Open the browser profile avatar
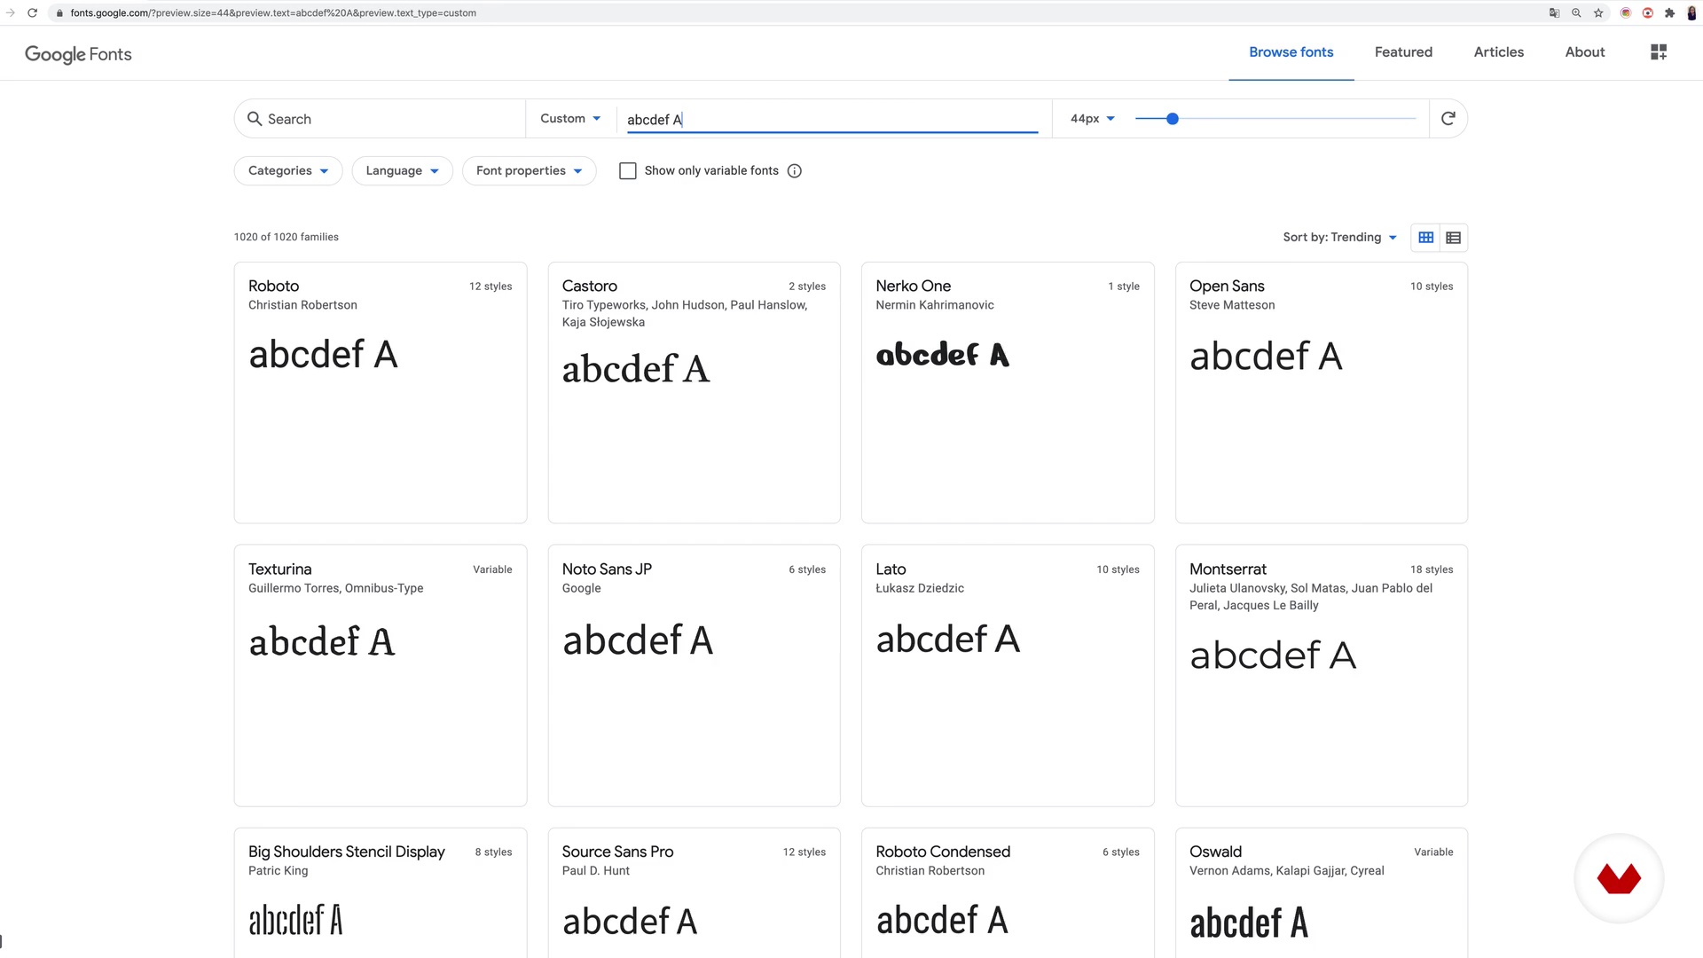Viewport: 1703px width, 958px height. coord(1691,12)
